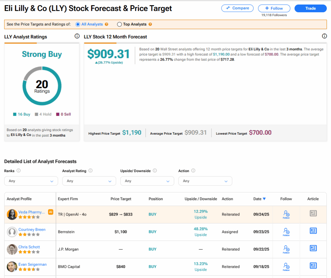The width and height of the screenshot is (331, 278).
Task: Click the Follow button for LLY stock
Action: (x=274, y=8)
